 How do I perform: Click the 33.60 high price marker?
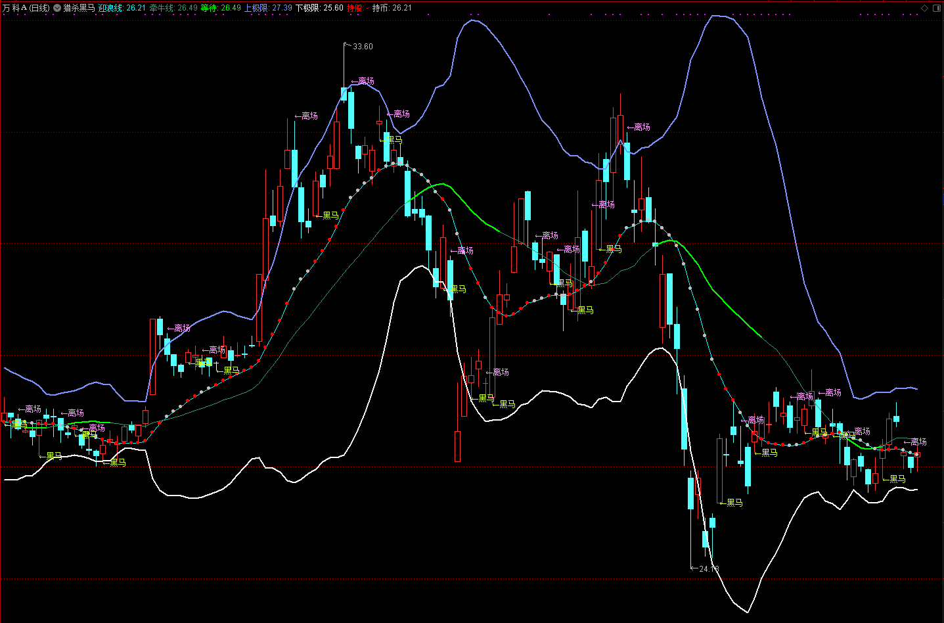pos(363,47)
